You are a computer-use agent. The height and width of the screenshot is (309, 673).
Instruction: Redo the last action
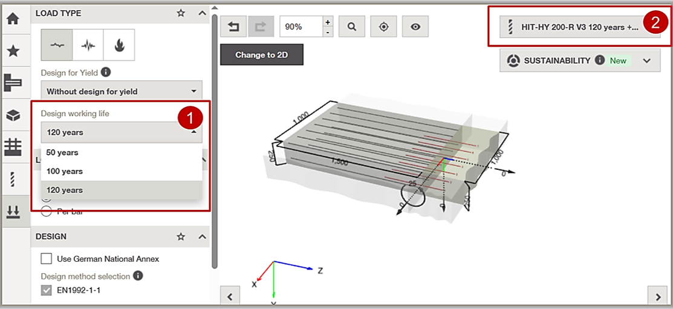click(261, 27)
